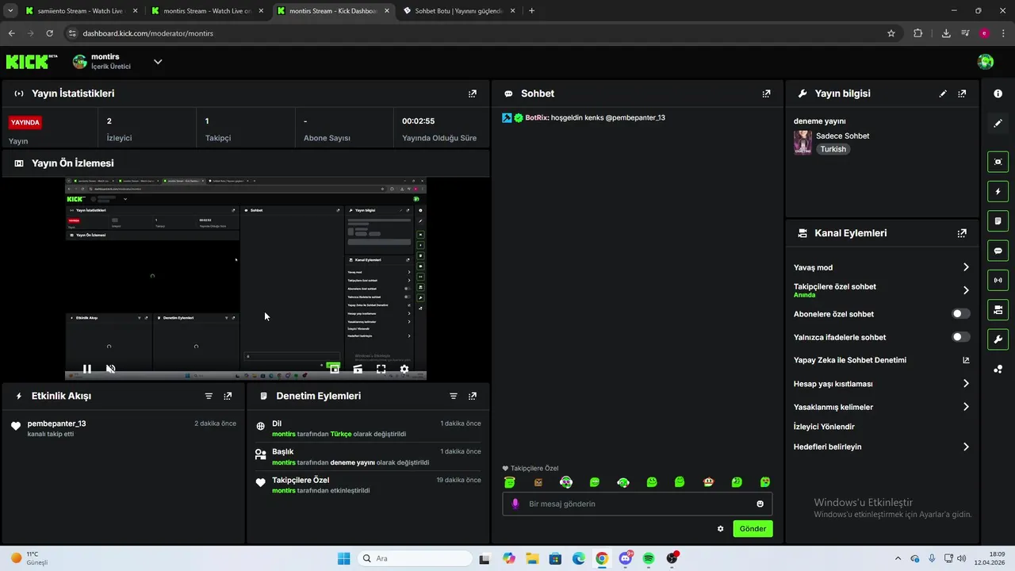The height and width of the screenshot is (571, 1015).
Task: Pop out the Etkinlik Akışı panel
Action: [x=228, y=396]
